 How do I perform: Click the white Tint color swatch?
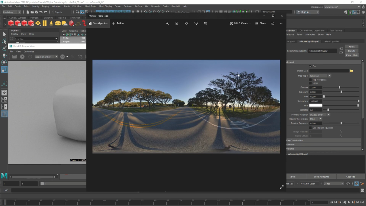pyautogui.click(x=316, y=106)
